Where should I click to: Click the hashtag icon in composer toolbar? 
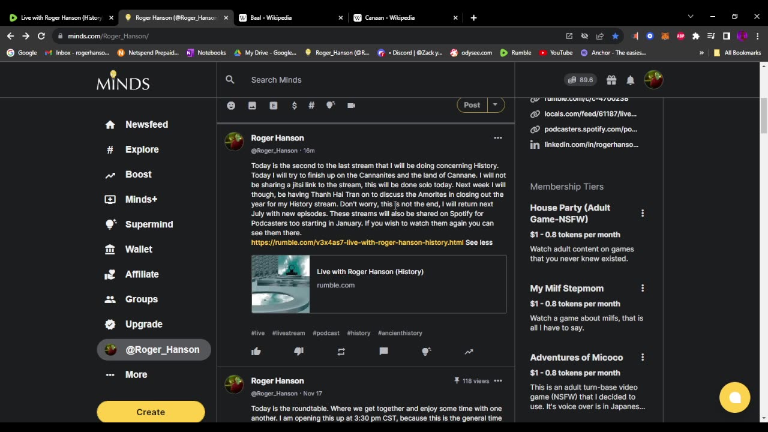pyautogui.click(x=311, y=106)
